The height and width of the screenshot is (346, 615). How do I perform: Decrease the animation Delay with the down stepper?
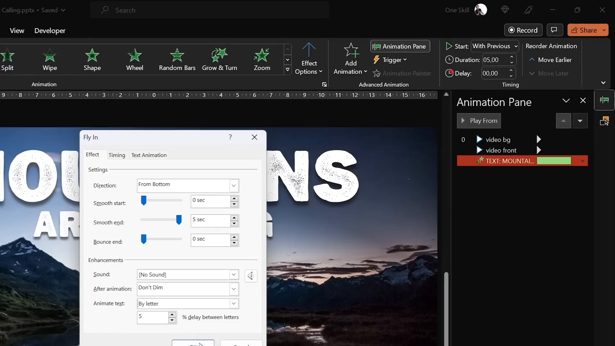point(511,76)
